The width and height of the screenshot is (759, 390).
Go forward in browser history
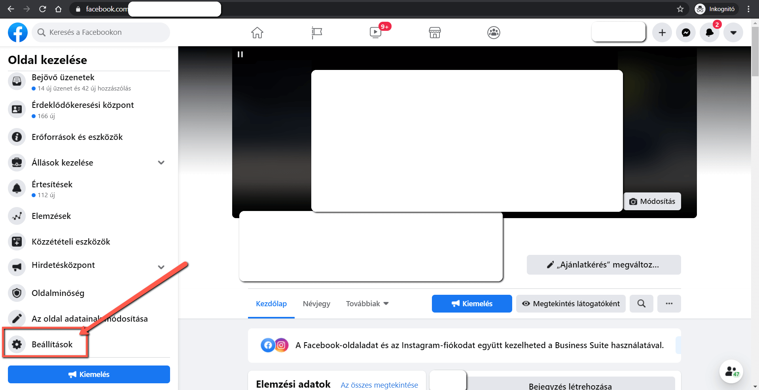26,9
